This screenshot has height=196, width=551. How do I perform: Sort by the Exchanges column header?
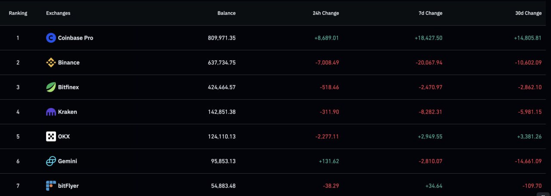tap(58, 13)
